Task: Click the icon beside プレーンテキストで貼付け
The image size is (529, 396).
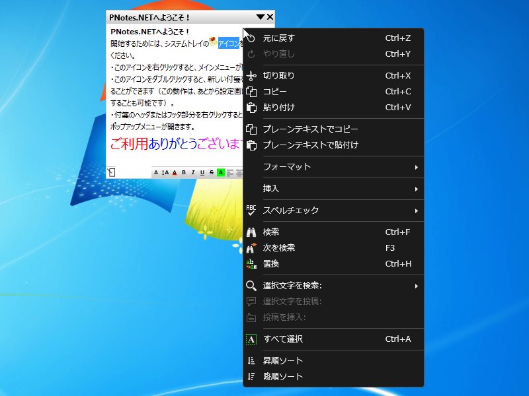Action: point(251,145)
